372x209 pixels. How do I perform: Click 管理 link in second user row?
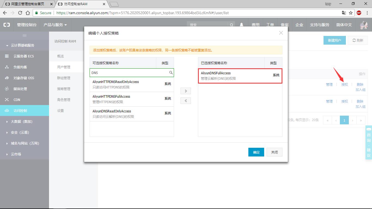tap(329, 101)
